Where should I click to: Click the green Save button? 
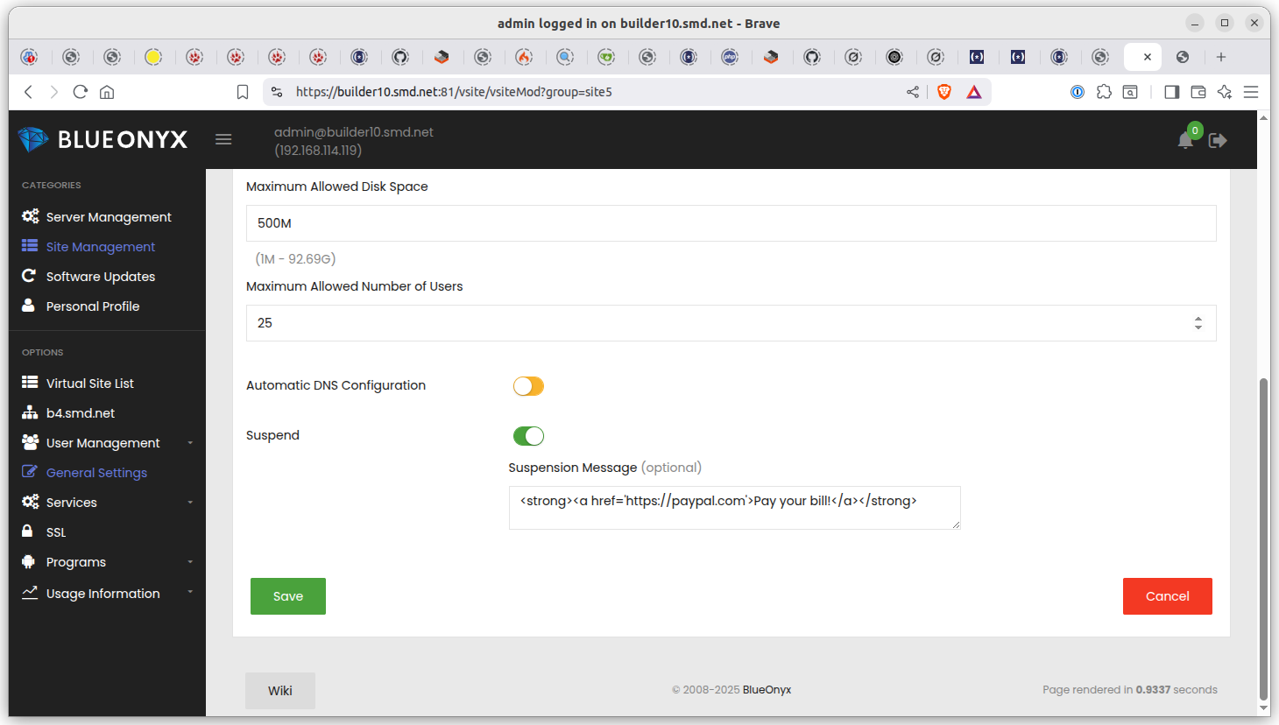[288, 596]
